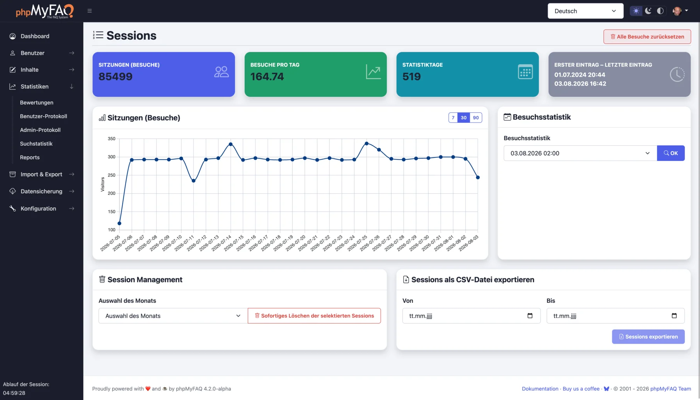Image resolution: width=700 pixels, height=400 pixels.
Task: Open phpMyFAQ Team footer link
Action: click(670, 389)
